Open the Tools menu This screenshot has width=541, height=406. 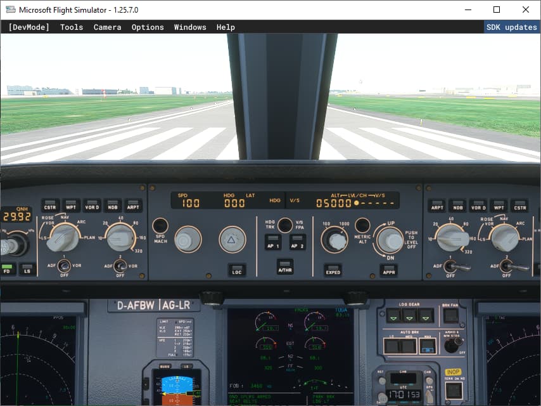tap(72, 27)
